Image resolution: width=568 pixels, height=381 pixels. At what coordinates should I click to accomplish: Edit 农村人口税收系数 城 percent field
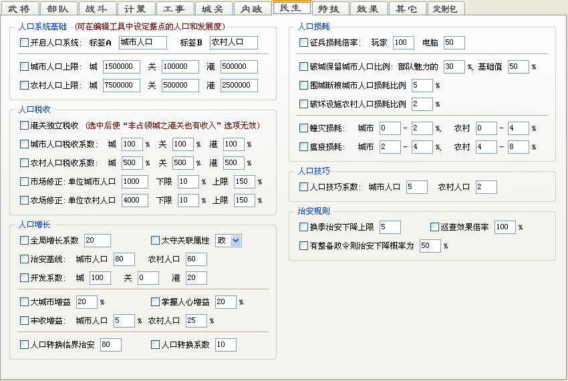[x=132, y=163]
